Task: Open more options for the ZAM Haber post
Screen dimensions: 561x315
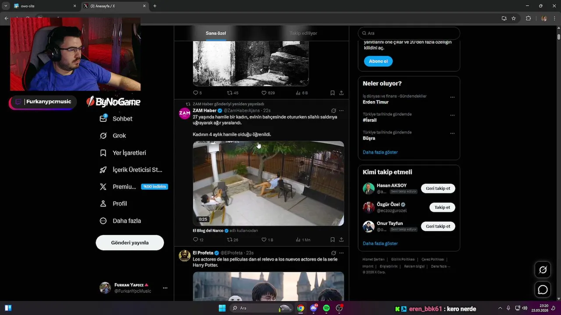Action: click(341, 111)
